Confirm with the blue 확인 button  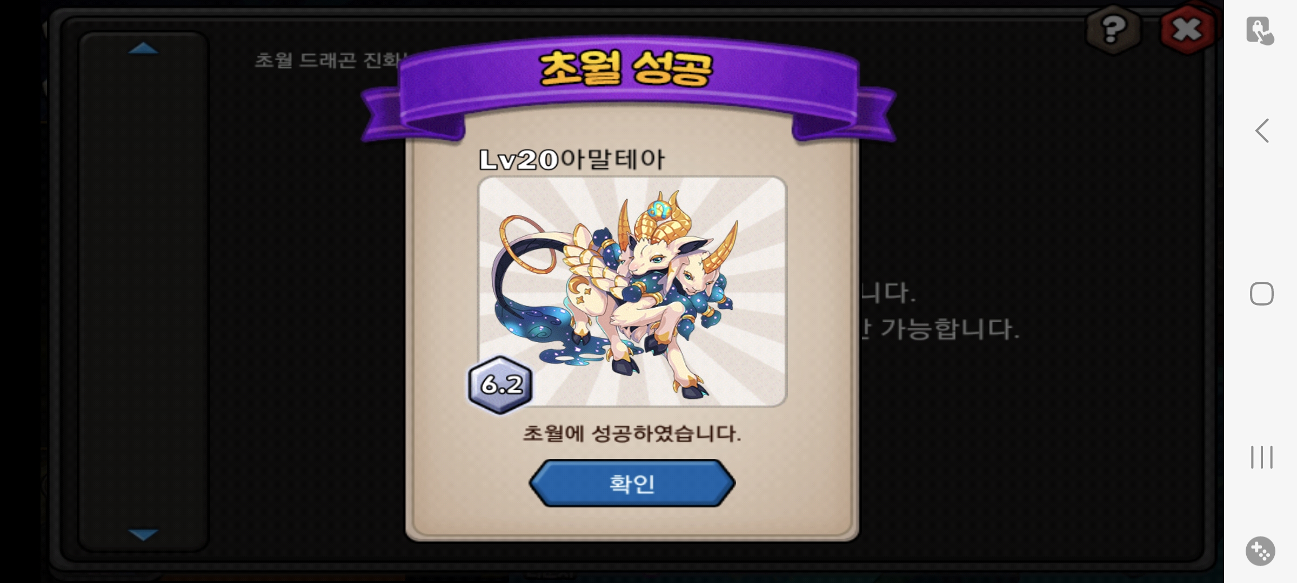point(632,483)
